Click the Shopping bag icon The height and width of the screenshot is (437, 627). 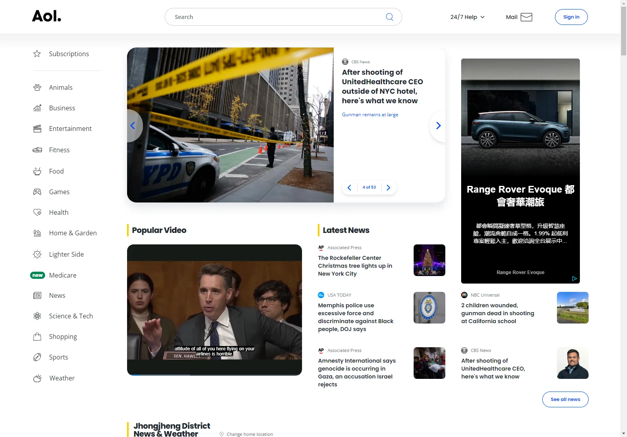click(x=37, y=337)
